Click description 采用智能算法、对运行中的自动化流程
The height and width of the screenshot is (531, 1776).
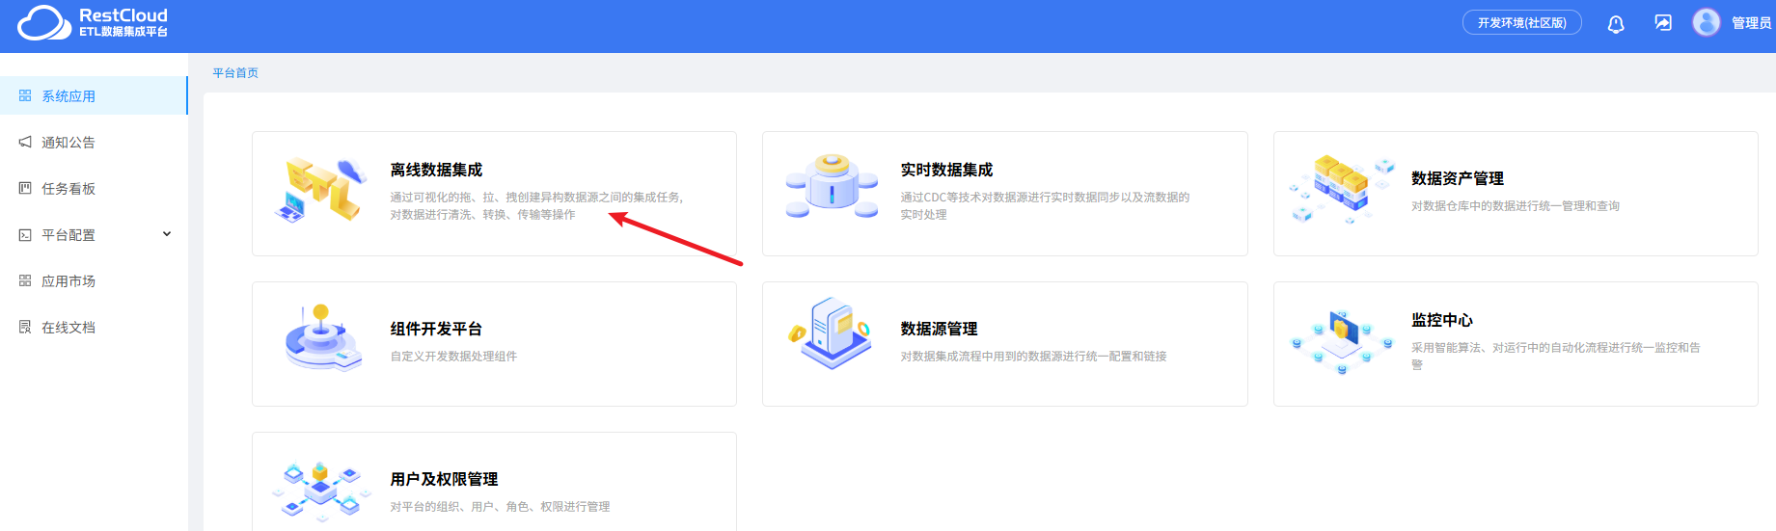click(x=1556, y=356)
